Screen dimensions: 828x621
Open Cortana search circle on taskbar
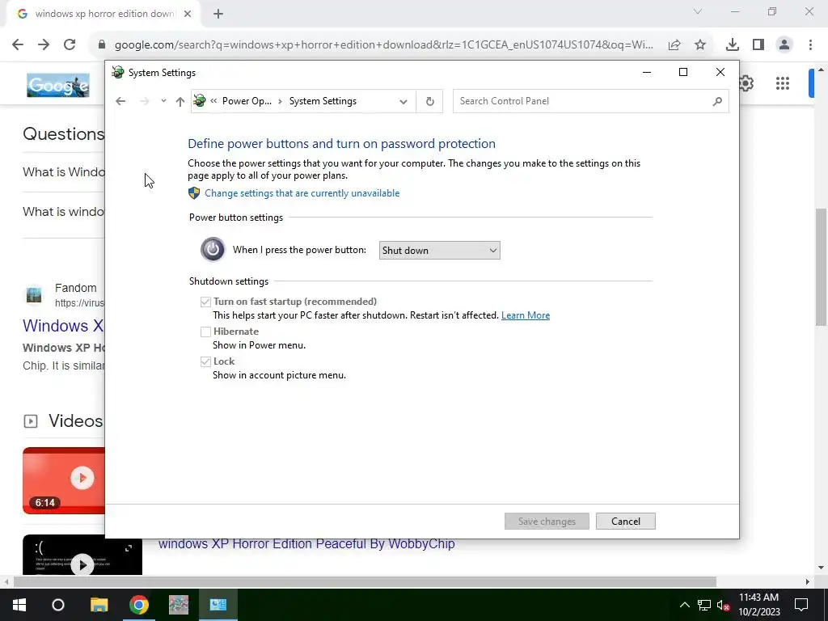point(58,605)
